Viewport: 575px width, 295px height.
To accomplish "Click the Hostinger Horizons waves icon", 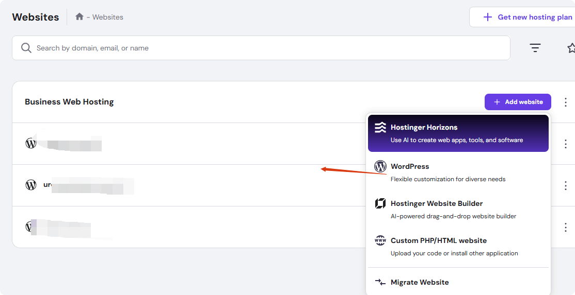I will tap(380, 128).
